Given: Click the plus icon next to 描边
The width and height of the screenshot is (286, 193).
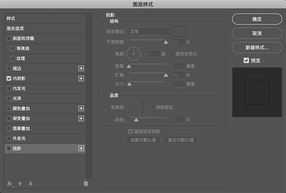Looking at the screenshot, I should [81, 68].
